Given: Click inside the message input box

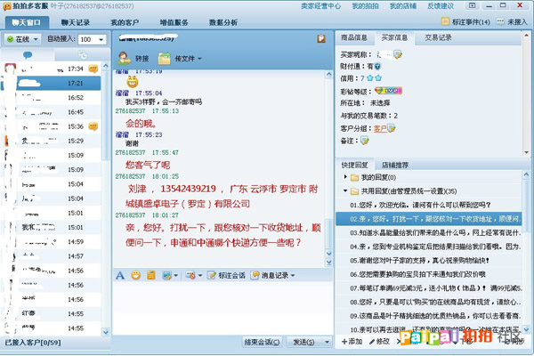Looking at the screenshot, I should tap(222, 308).
